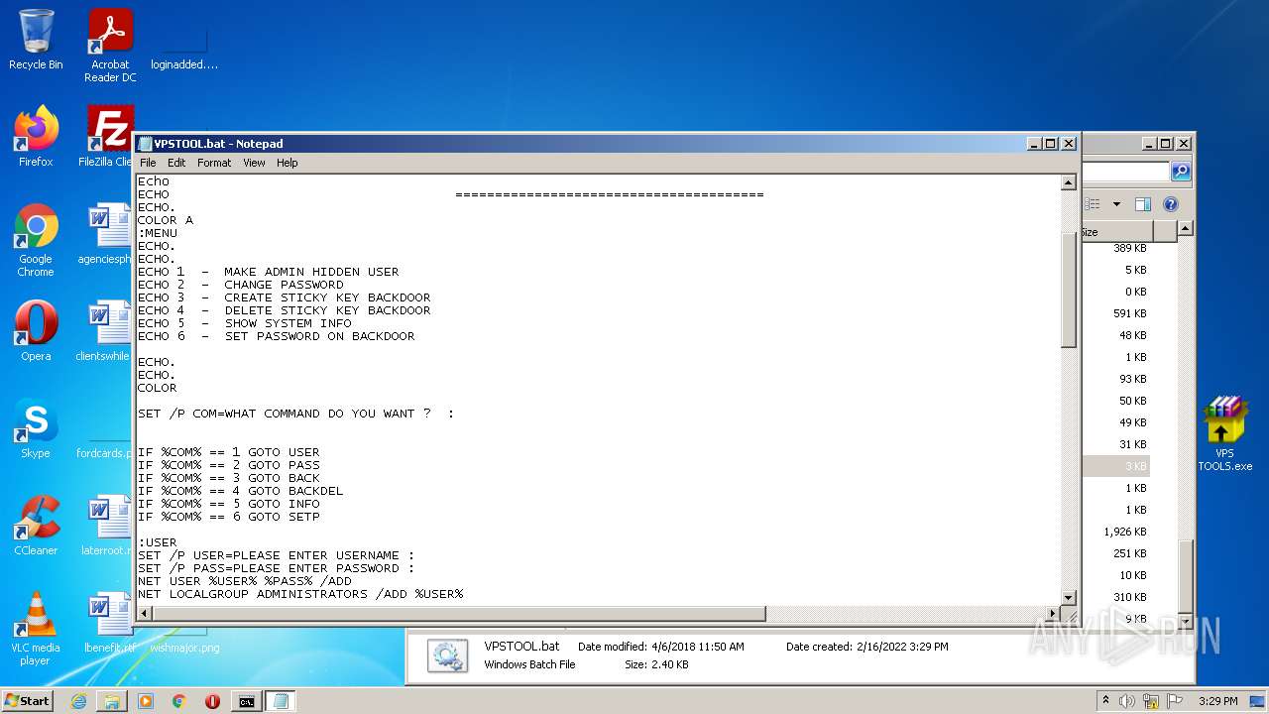1269x714 pixels.
Task: Click the network icon in system tray
Action: tap(1151, 701)
